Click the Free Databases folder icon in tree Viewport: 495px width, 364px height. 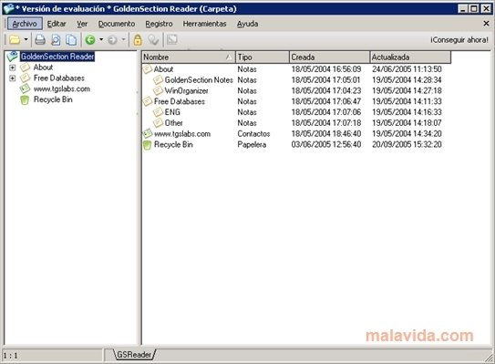point(25,78)
